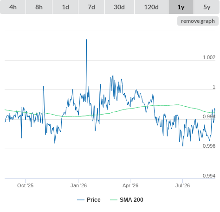This screenshot has height=212, width=220.
Task: Click the 0.994 y-axis label
Action: pos(209,176)
